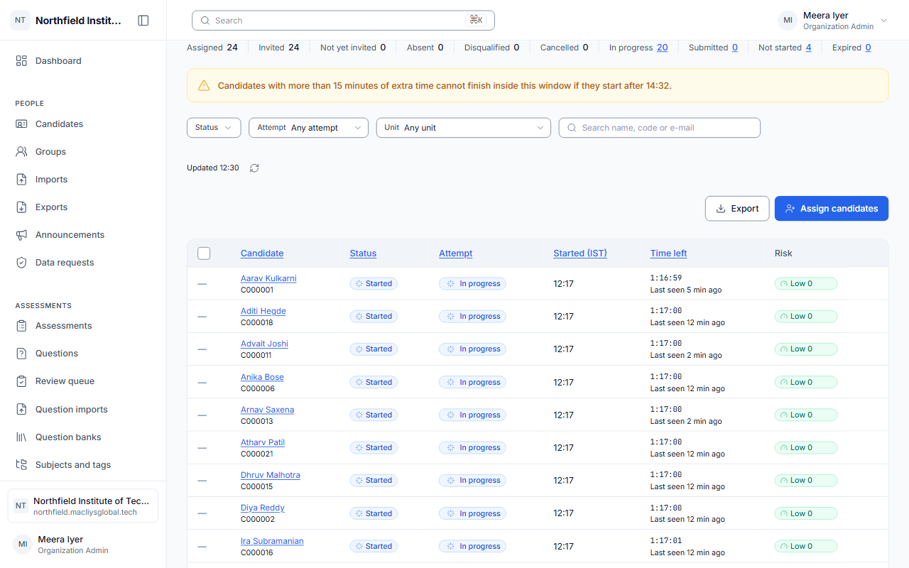Click In progress badge for Aditi Hegde
Screen dimensions: 909x568
pos(472,317)
